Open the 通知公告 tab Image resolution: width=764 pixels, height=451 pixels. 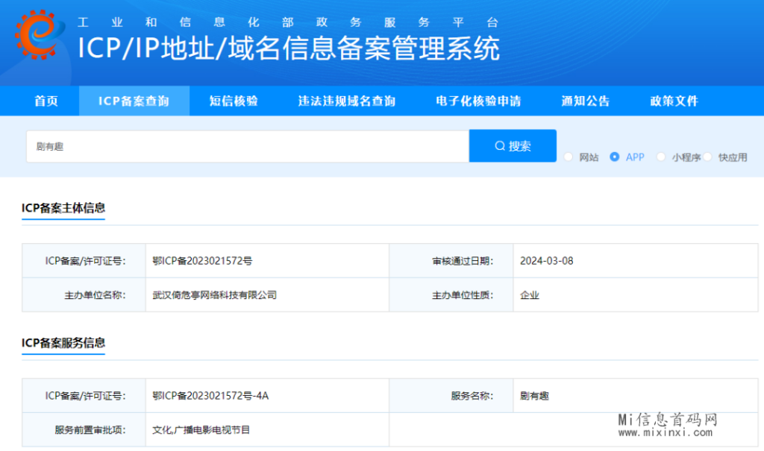tap(586, 101)
